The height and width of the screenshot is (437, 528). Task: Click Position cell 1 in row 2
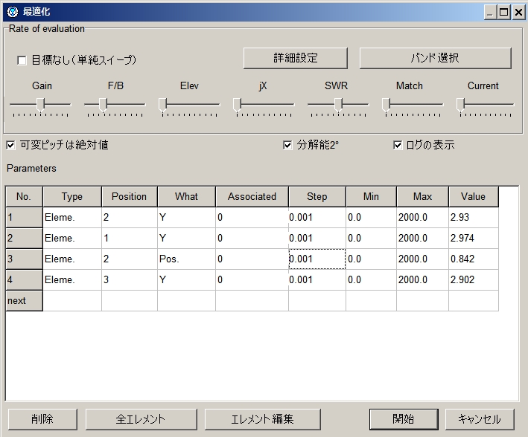coord(130,239)
